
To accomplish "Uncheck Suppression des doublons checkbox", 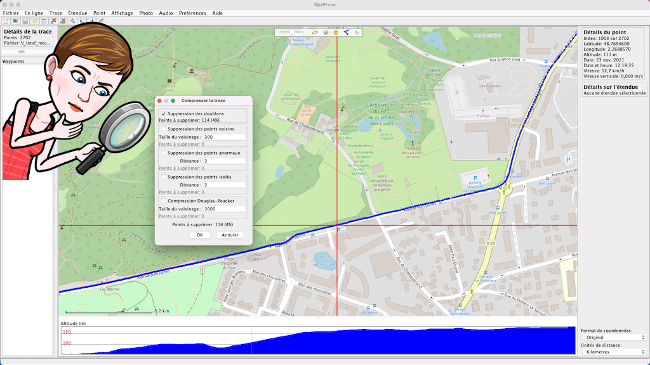I will (x=164, y=113).
